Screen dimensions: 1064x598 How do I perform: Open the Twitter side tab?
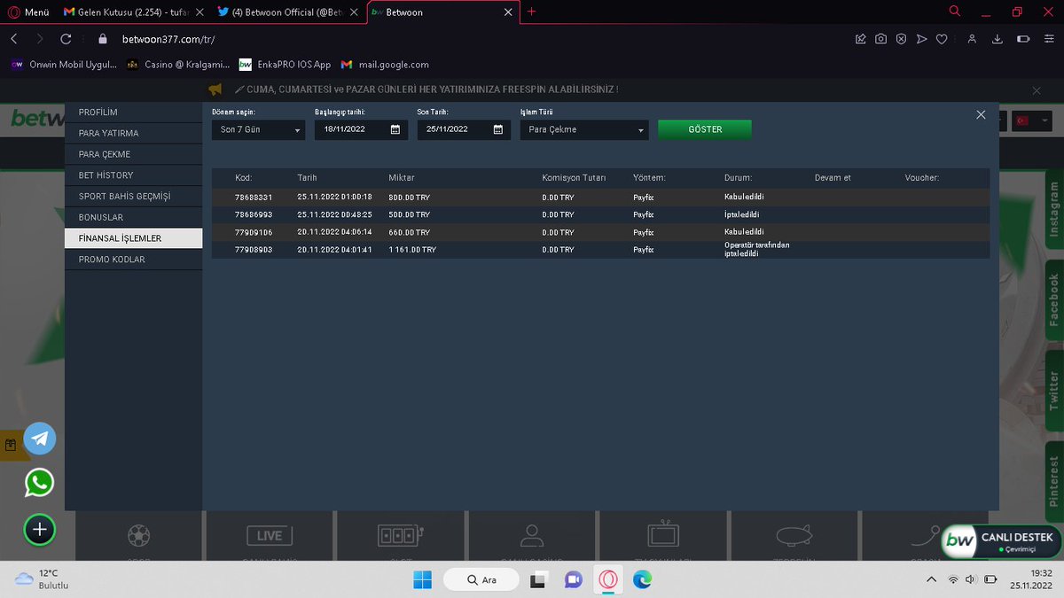pos(1054,391)
